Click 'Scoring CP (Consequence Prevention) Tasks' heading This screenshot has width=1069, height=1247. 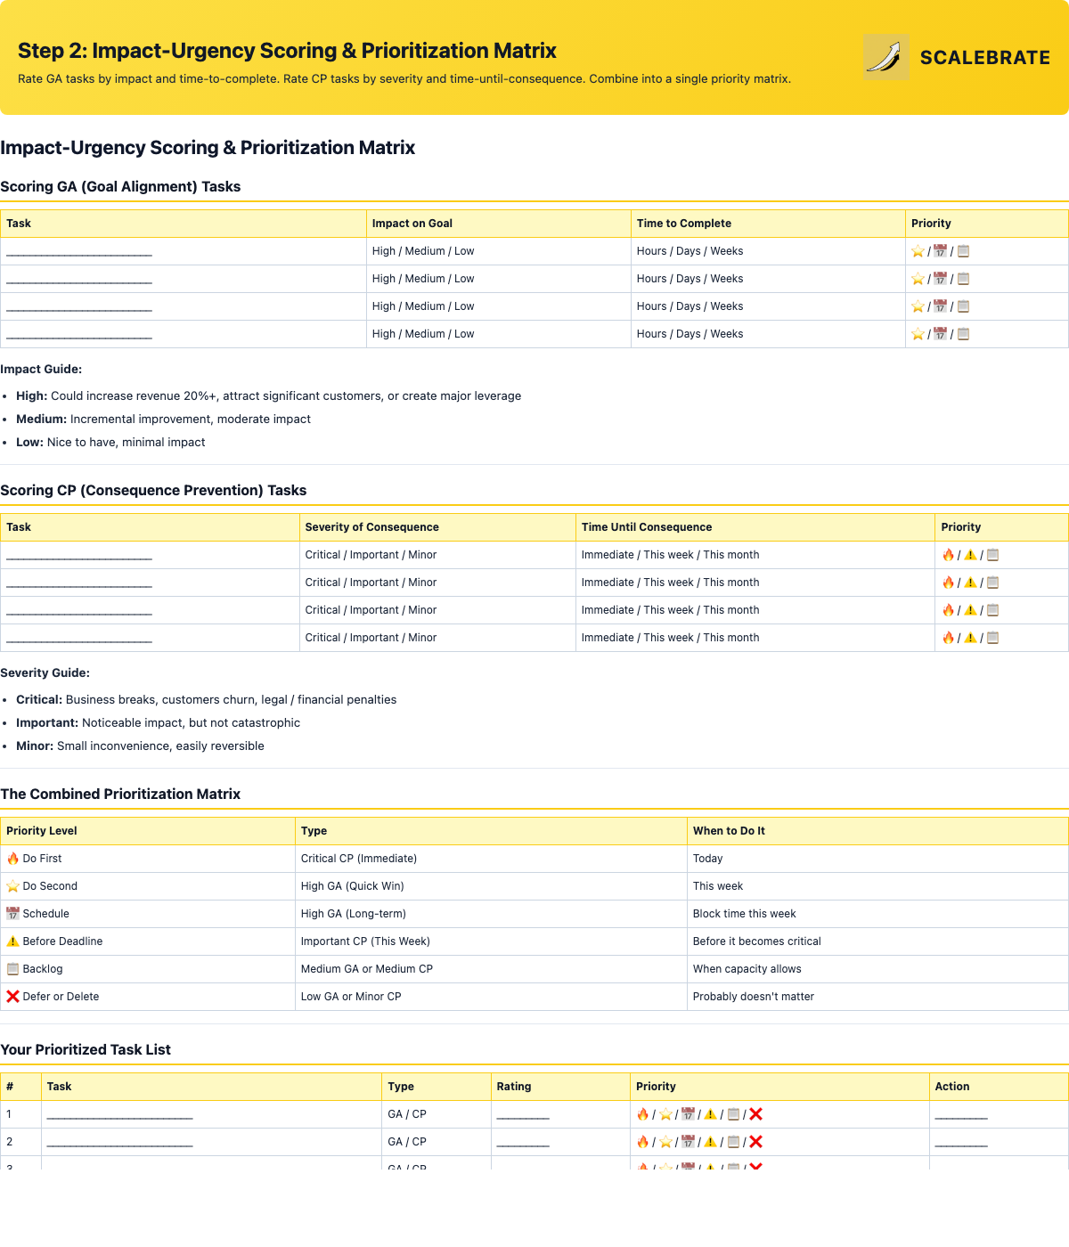[x=153, y=490]
